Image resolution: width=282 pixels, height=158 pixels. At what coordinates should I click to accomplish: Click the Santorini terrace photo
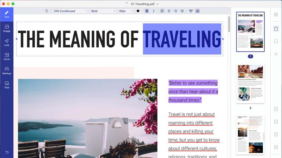tap(87, 118)
